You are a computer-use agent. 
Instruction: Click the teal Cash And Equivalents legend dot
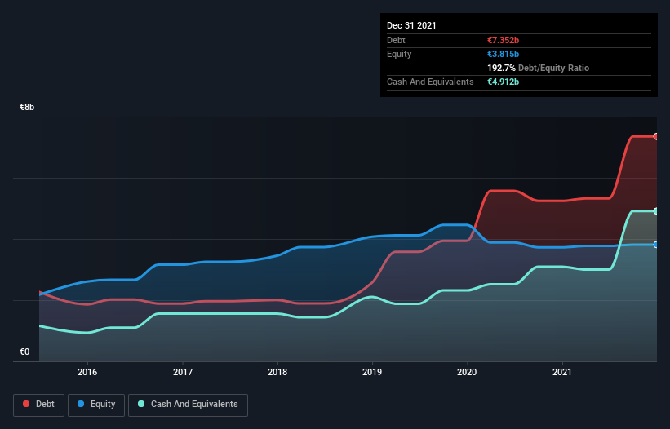click(141, 404)
